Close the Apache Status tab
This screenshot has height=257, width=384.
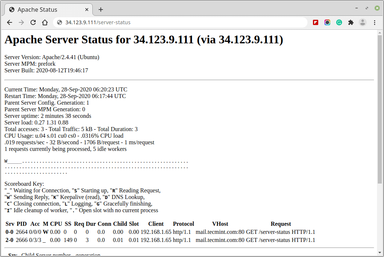[x=87, y=10]
